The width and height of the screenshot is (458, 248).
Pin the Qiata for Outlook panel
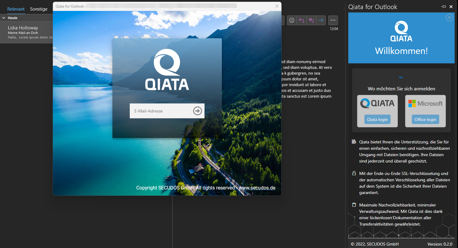(x=443, y=6)
